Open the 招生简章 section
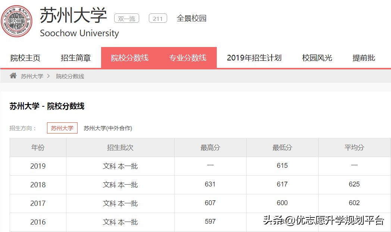 [75, 57]
